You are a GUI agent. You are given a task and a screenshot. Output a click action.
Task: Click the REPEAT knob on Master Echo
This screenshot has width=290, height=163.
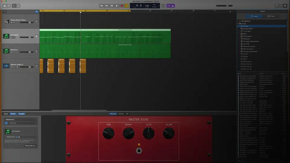[x=129, y=133]
